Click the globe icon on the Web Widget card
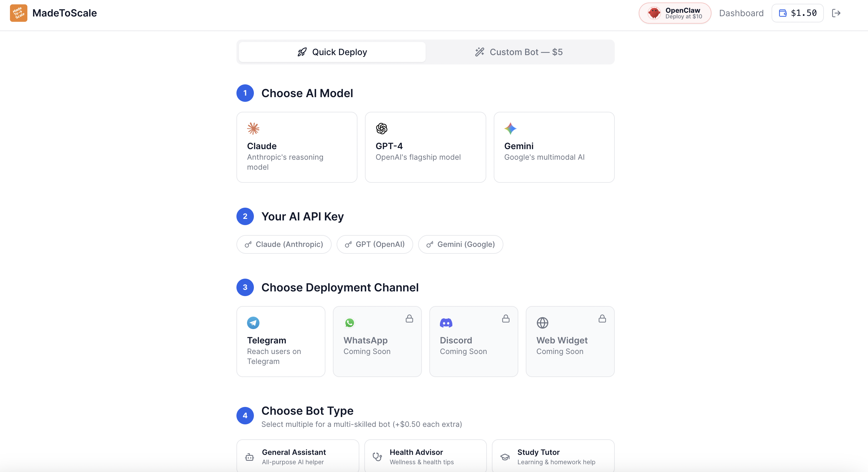Viewport: 868px width, 472px height. [543, 323]
